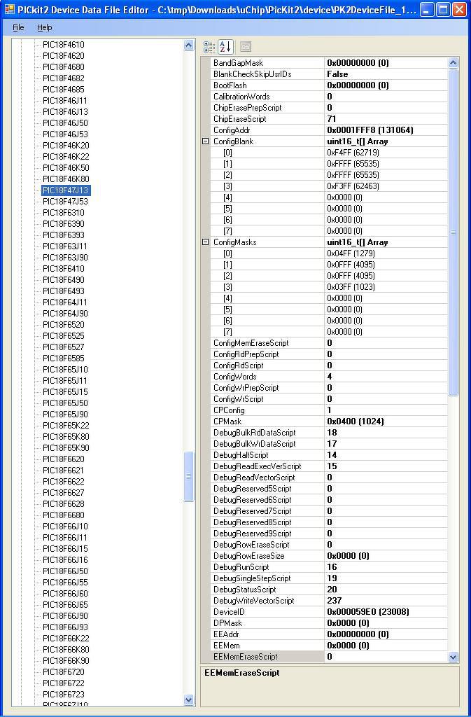Image resolution: width=471 pixels, height=717 pixels.
Task: Select device PIC18F66K90
Action: point(66,661)
